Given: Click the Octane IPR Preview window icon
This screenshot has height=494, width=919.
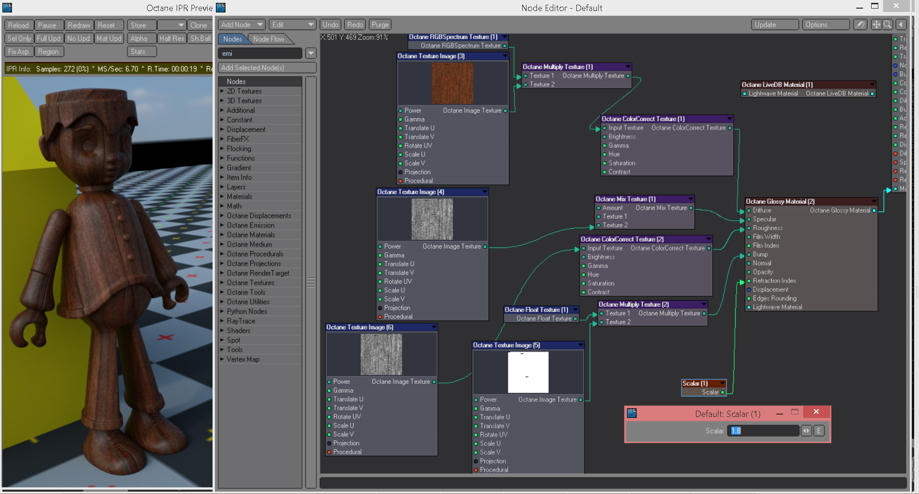Looking at the screenshot, I should pyautogui.click(x=7, y=8).
